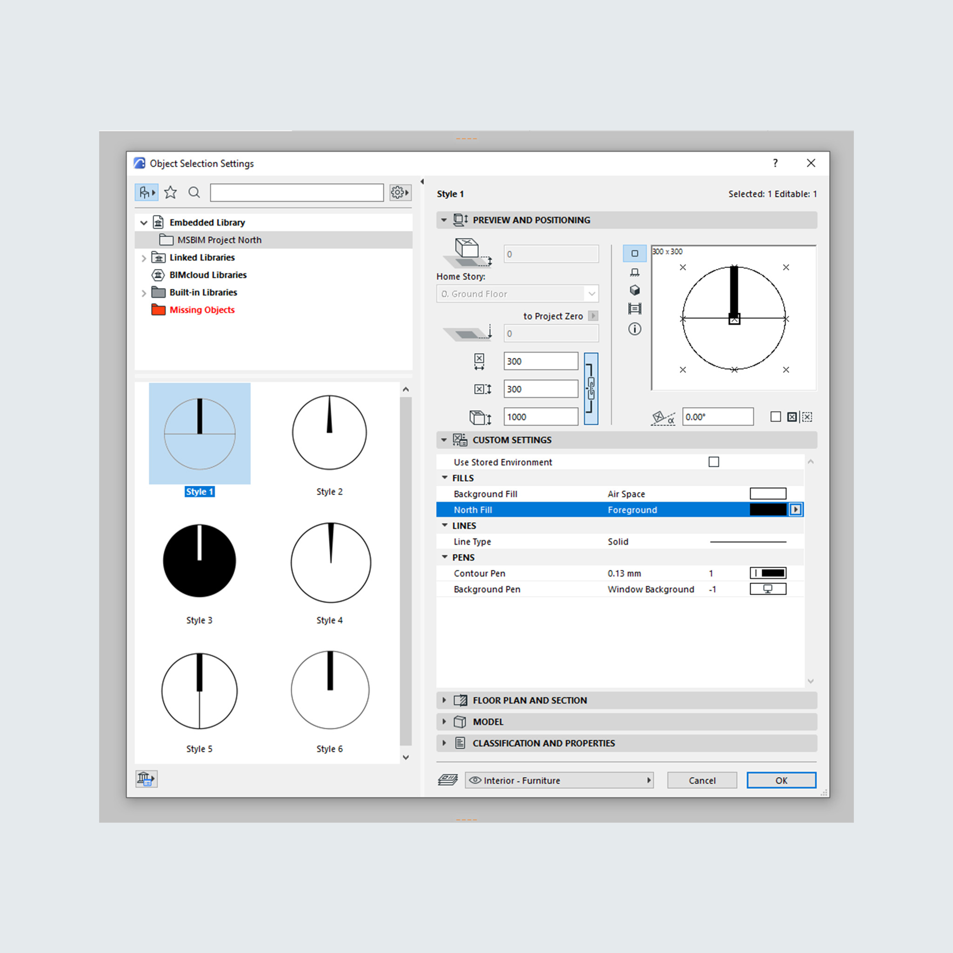Enable Use Stored Environment checkbox

coord(713,462)
